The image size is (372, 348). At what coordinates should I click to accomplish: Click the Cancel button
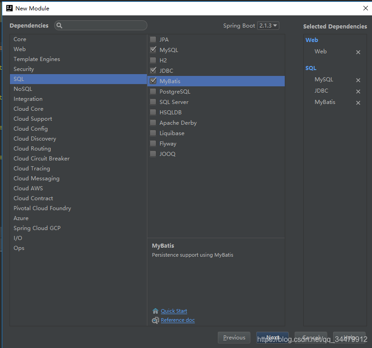pyautogui.click(x=311, y=338)
